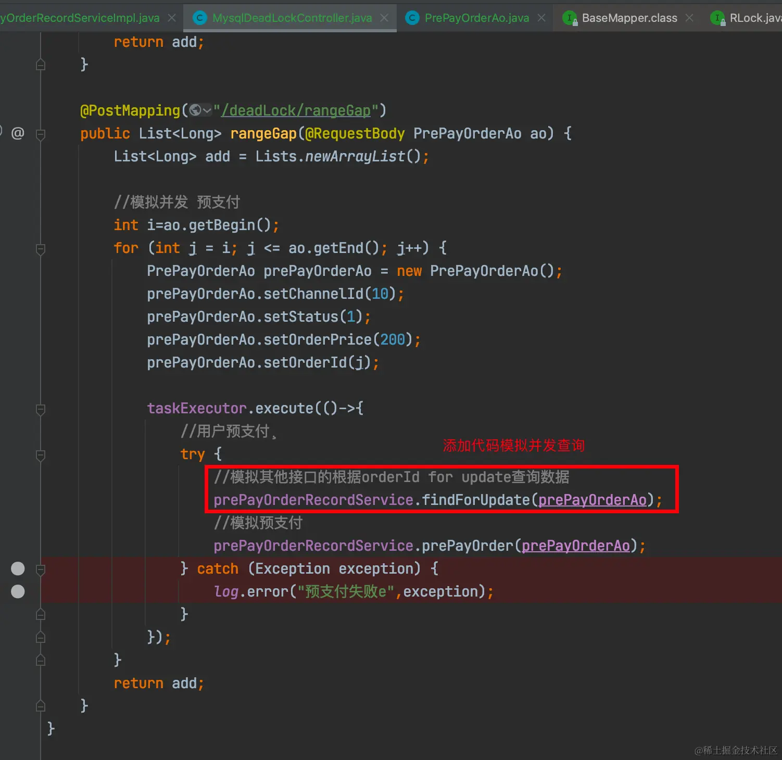The width and height of the screenshot is (782, 760).
Task: Close the MysqlDeadLockController.java tab
Action: (x=384, y=18)
